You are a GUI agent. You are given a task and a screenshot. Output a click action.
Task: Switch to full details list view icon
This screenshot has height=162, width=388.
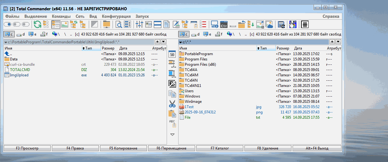click(56, 24)
